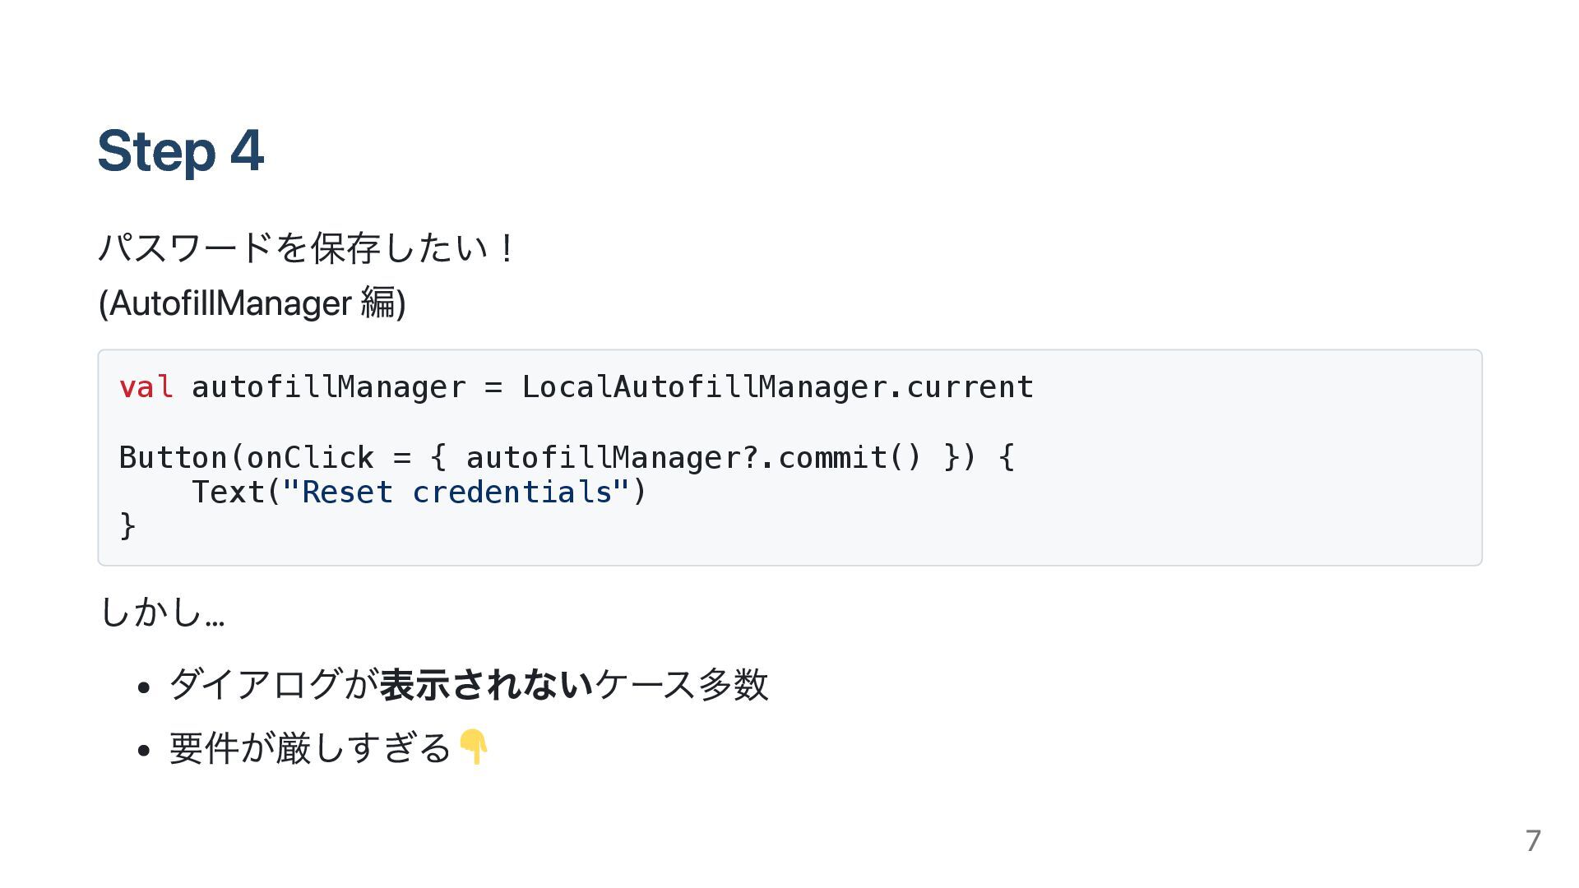Click the パスワードを保存したい！ text line

[x=306, y=247]
